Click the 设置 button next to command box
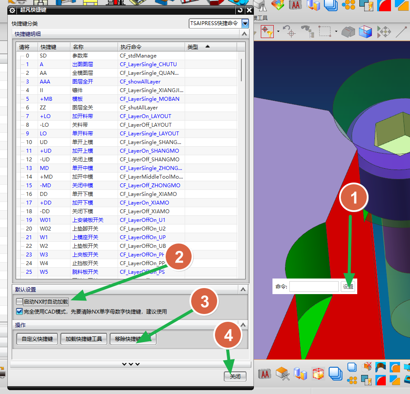 [348, 287]
